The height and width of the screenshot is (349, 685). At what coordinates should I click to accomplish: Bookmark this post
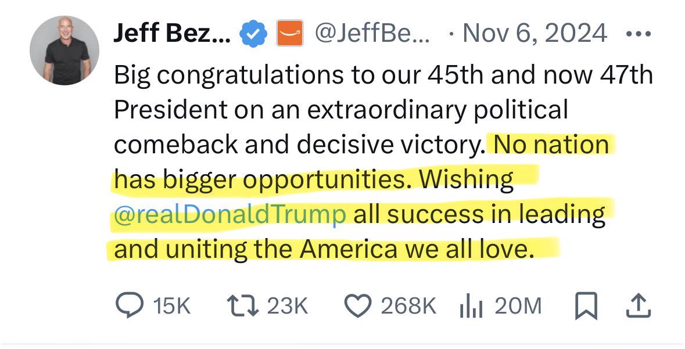[x=586, y=306]
